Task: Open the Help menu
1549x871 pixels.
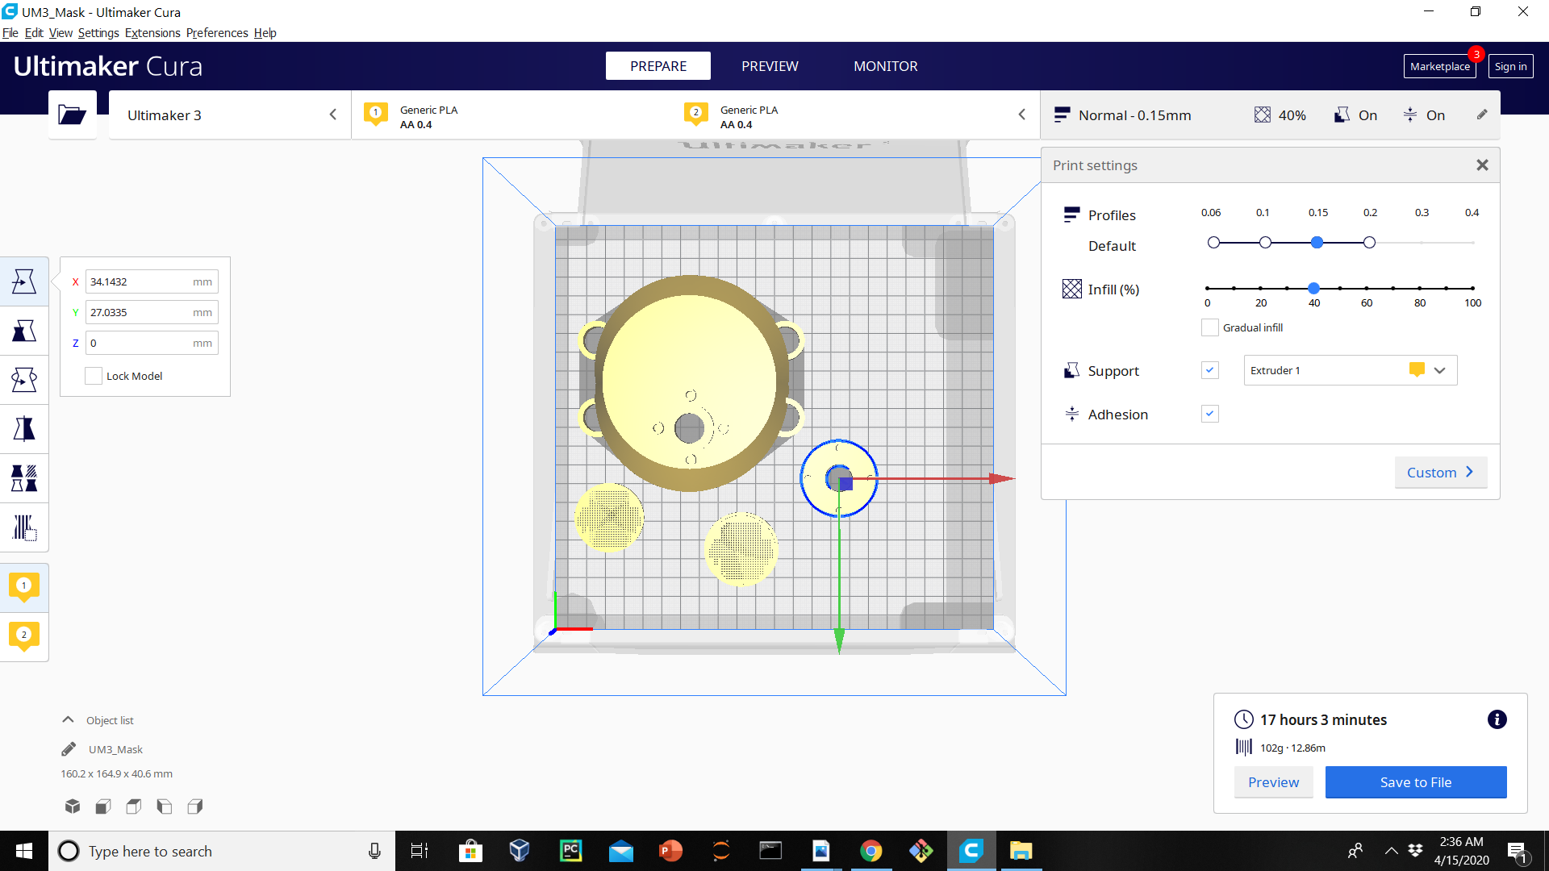Action: (x=265, y=33)
